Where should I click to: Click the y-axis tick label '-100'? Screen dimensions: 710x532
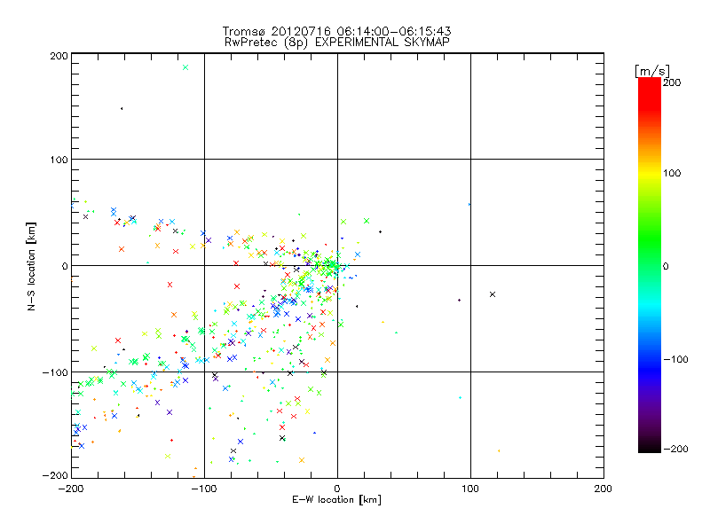55,372
